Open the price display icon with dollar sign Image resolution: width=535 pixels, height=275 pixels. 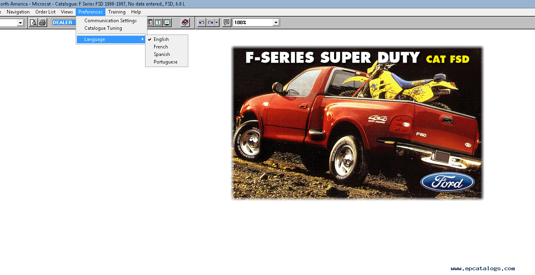pos(158,23)
